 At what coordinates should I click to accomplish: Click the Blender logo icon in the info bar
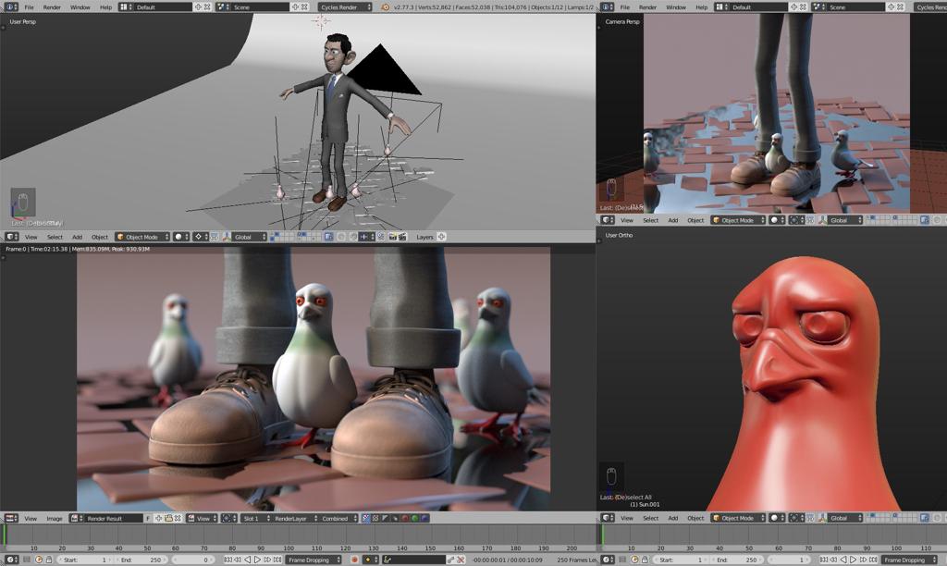[x=386, y=6]
